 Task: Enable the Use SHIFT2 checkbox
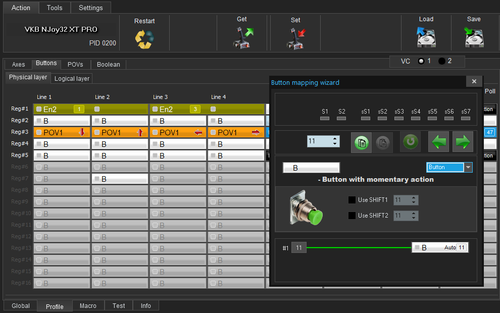pyautogui.click(x=352, y=216)
